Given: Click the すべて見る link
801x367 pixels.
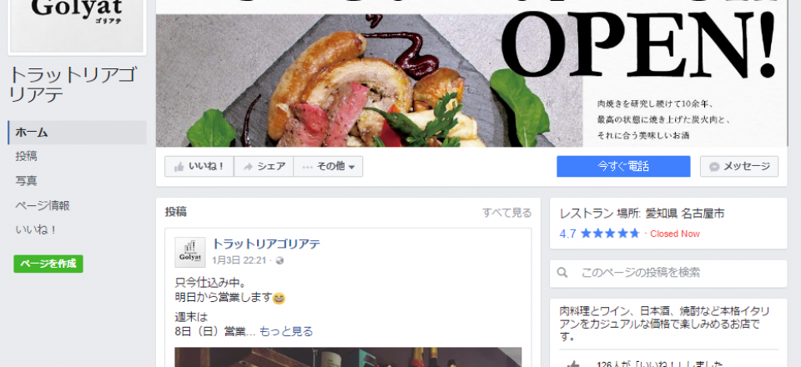Looking at the screenshot, I should [506, 213].
